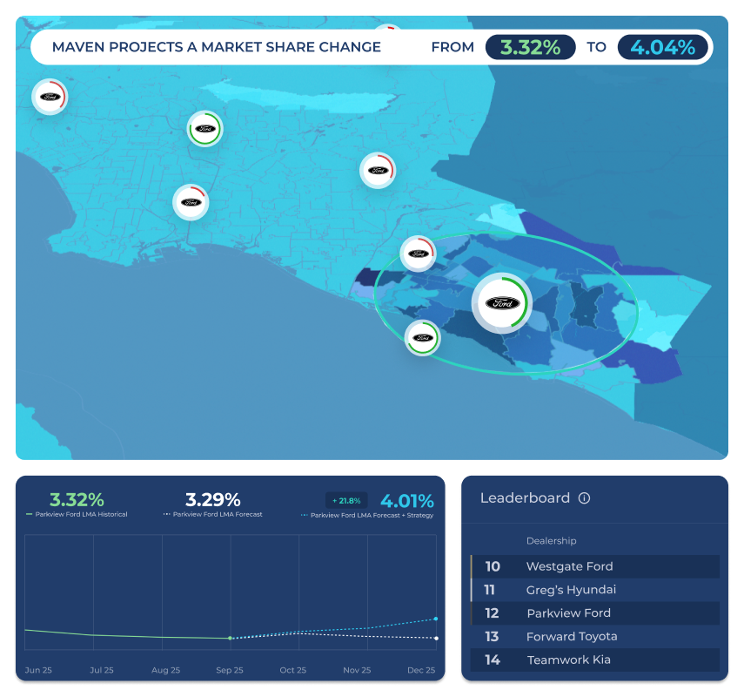This screenshot has width=744, height=697.
Task: Click the Leaderboard info icon
Action: [584, 498]
